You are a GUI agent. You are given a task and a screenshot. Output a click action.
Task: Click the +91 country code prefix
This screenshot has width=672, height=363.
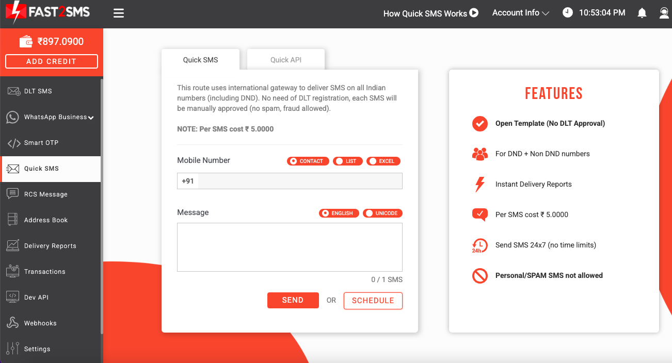tap(188, 181)
